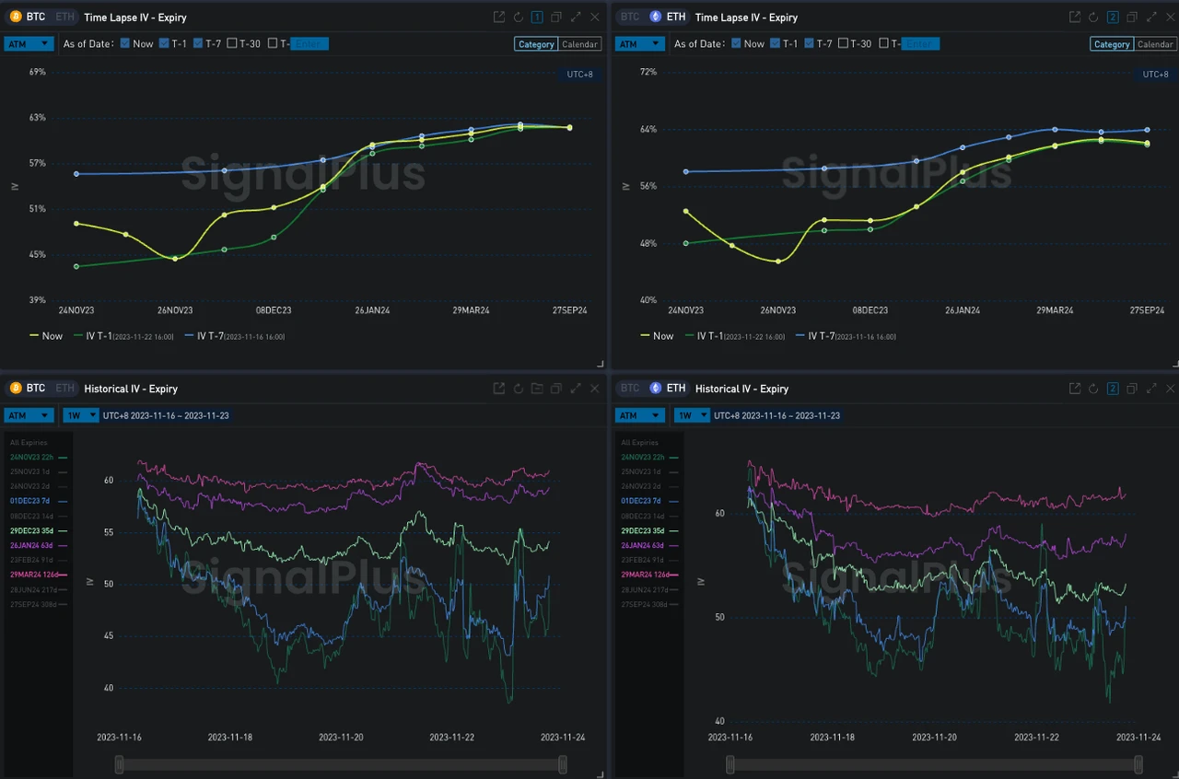The height and width of the screenshot is (779, 1179).
Task: Uncheck the Now checkbox in BTC Time Lapse panel
Action: (125, 44)
